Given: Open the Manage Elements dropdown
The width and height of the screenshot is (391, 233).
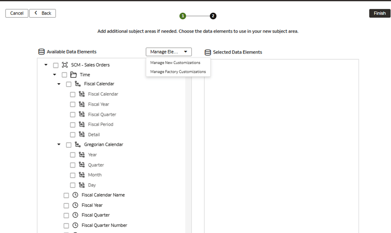Looking at the screenshot, I should 168,52.
